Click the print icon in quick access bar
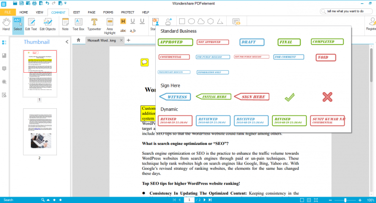 click(34, 3)
